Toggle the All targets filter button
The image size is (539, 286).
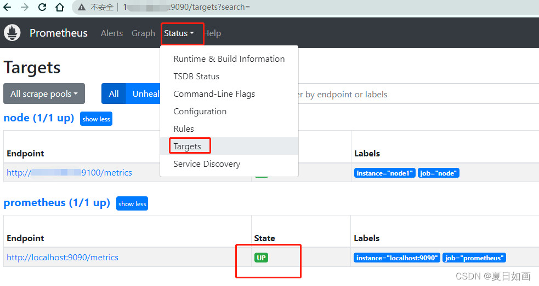114,94
